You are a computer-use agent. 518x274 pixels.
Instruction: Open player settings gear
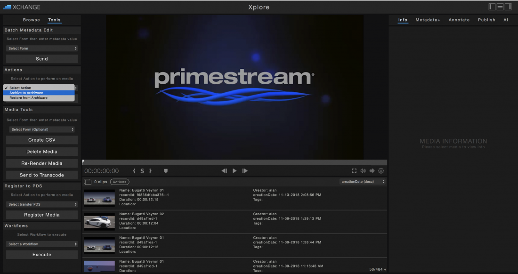(381, 171)
